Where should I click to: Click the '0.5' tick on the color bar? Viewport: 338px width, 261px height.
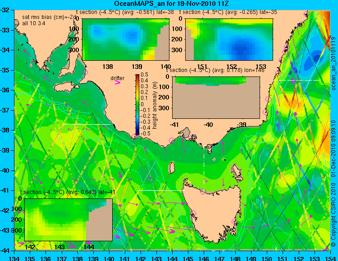(144, 75)
